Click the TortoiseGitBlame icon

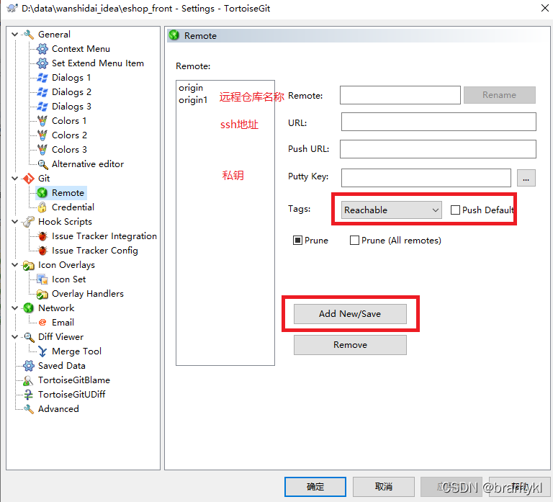(x=29, y=380)
